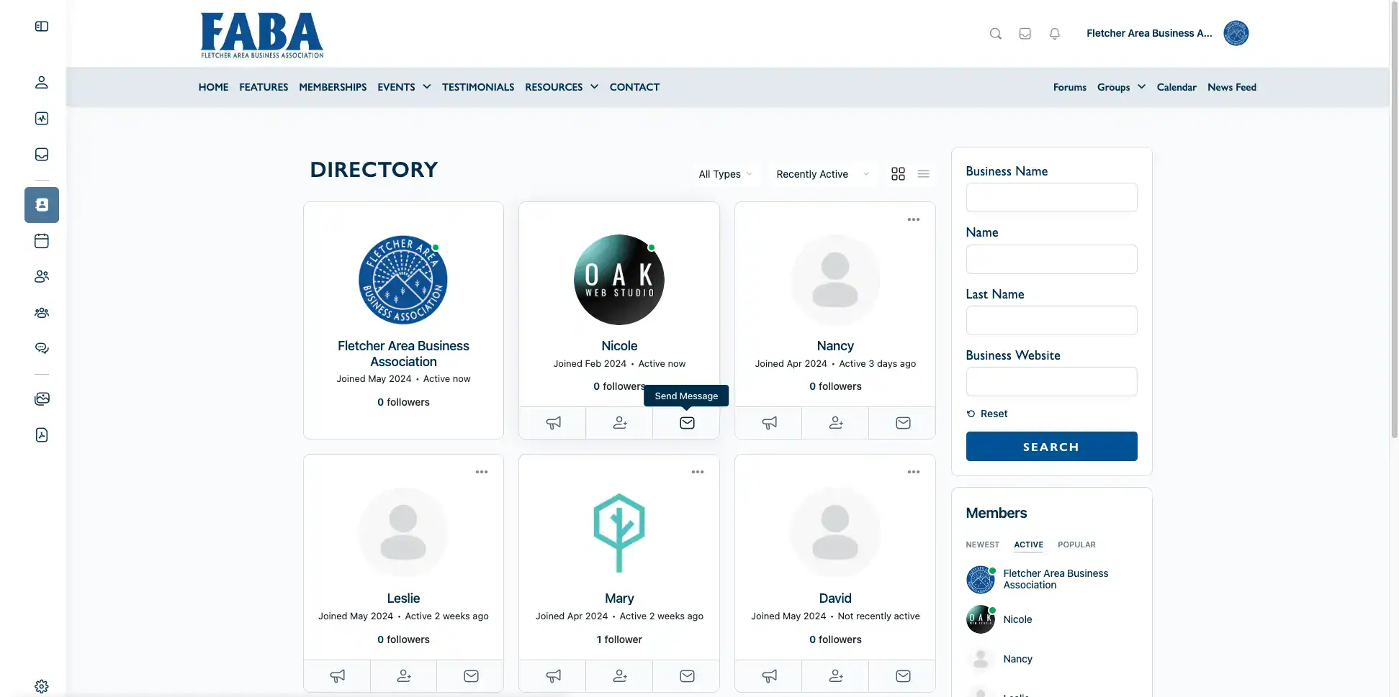Open the activity icon in left sidebar
Image resolution: width=1399 pixels, height=697 pixels.
tap(42, 119)
